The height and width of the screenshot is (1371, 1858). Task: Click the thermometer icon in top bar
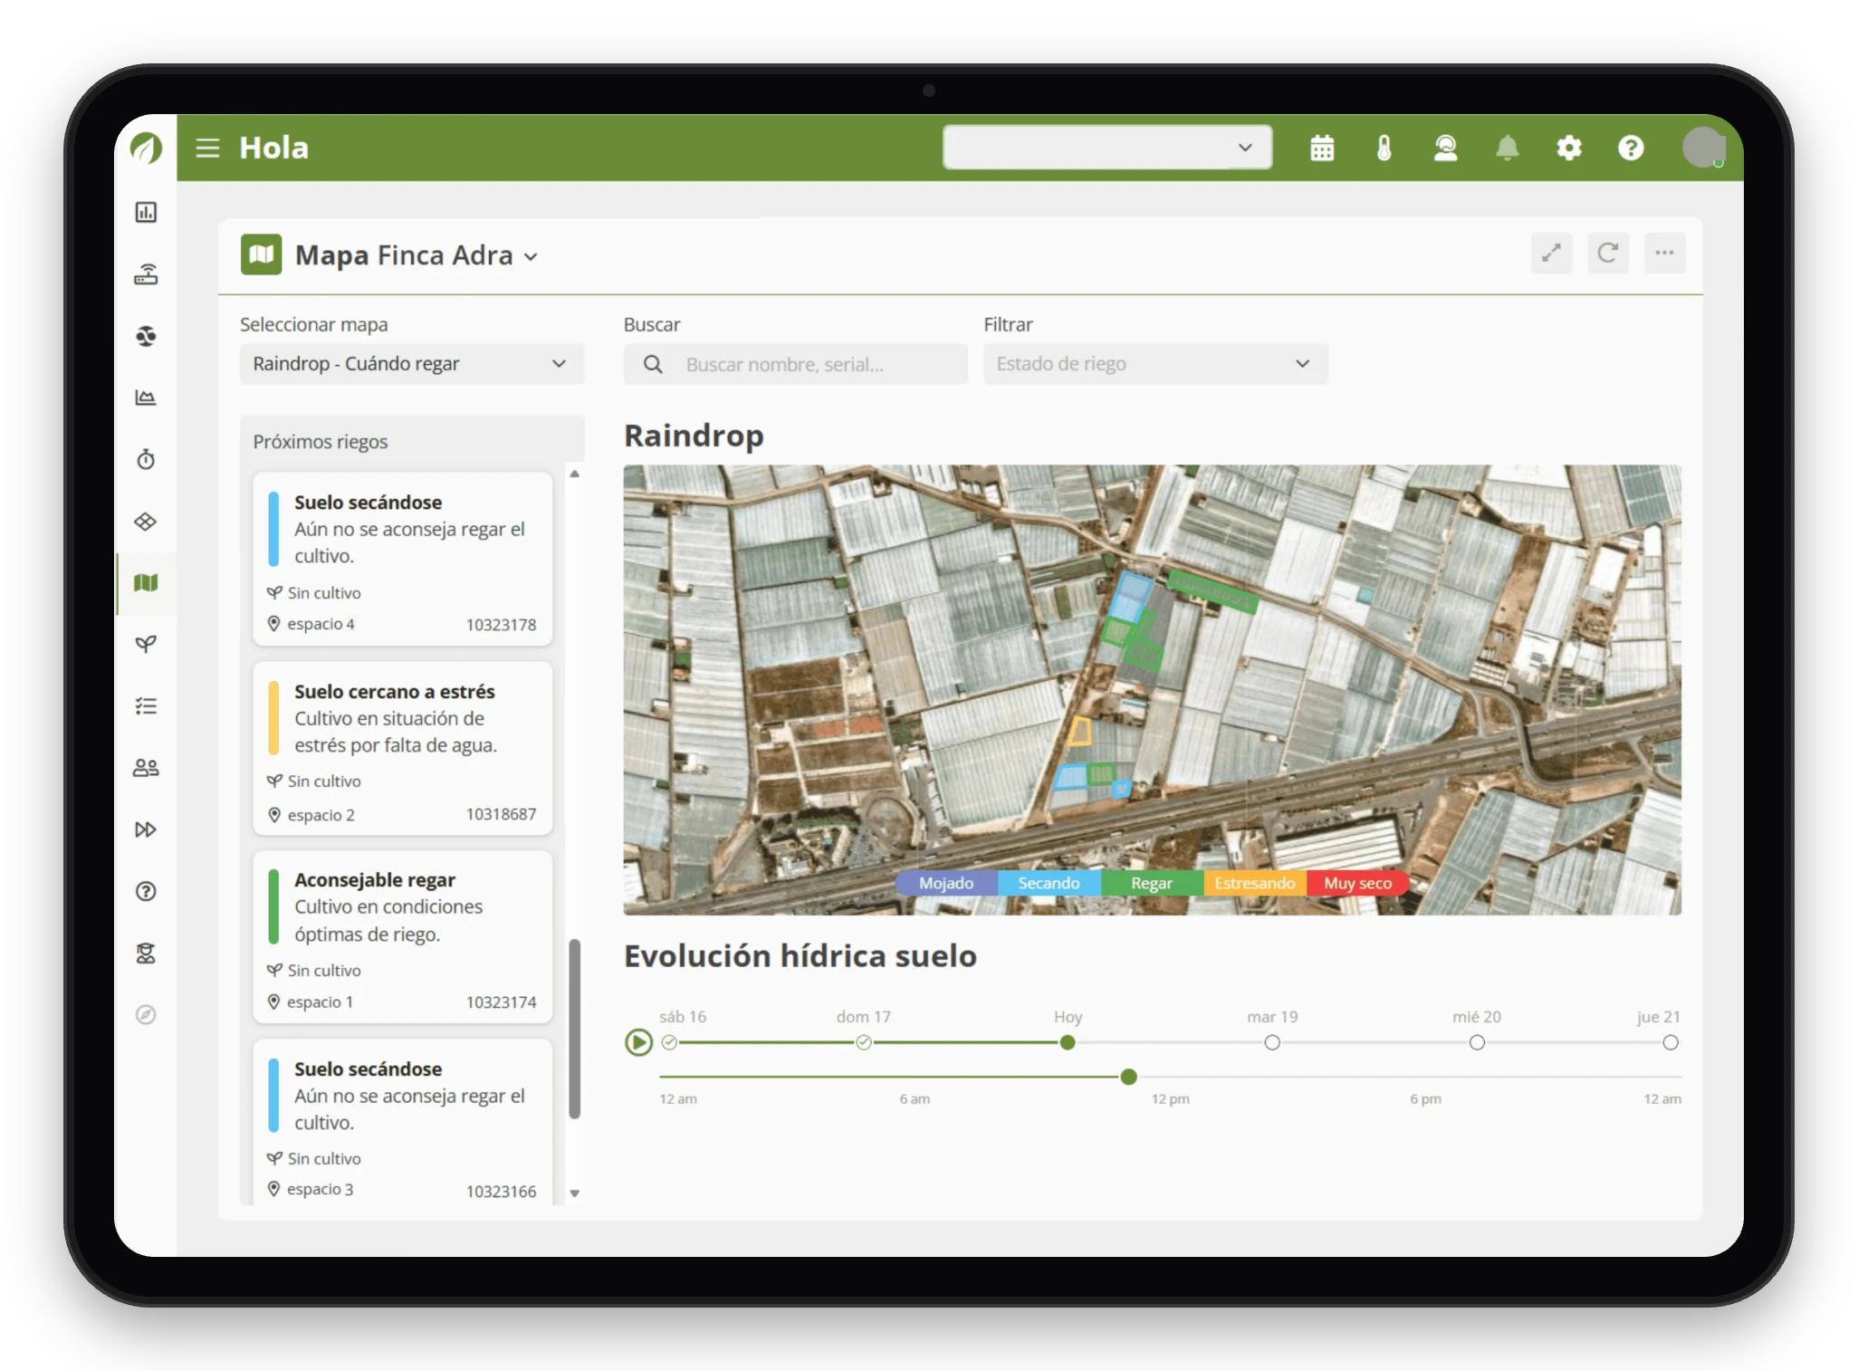(x=1384, y=148)
